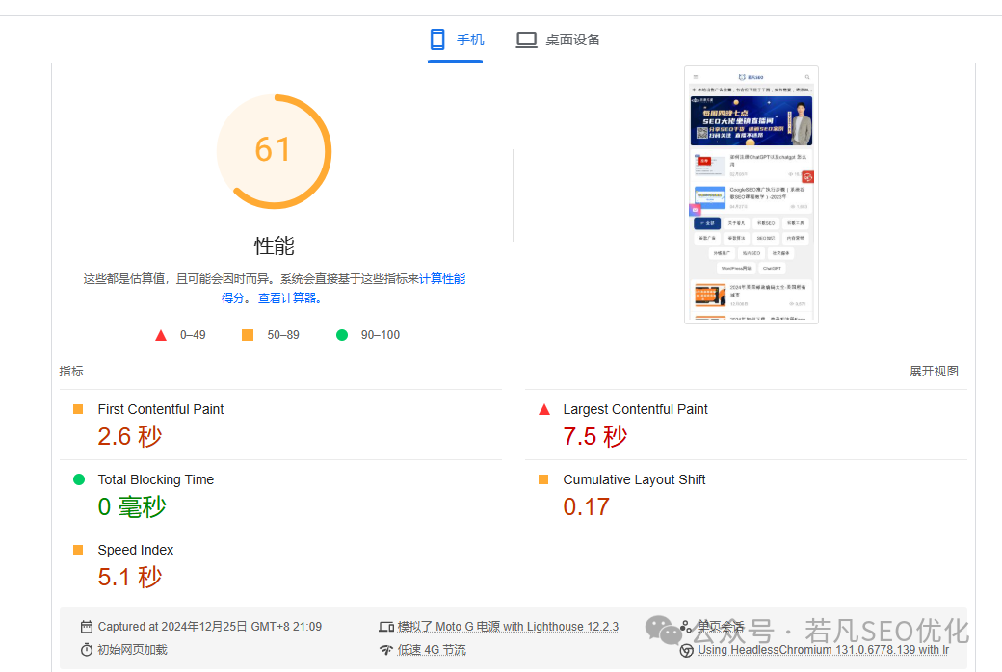Click the Wi-Fi icon beside 低速 4G 节流
The width and height of the screenshot is (1002, 672).
[x=386, y=650]
